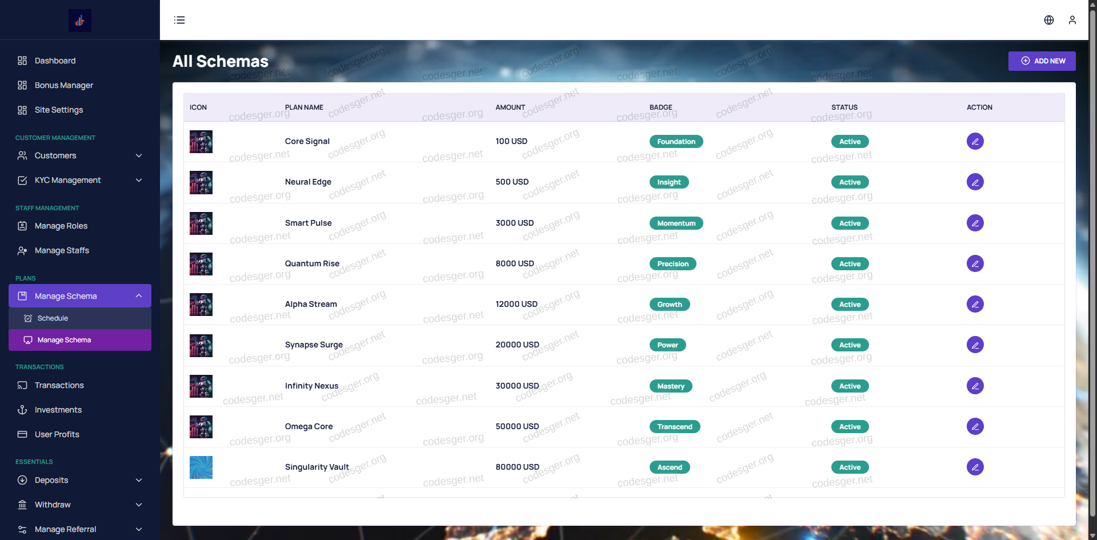
Task: Click edit pencil for Infinity Nexus
Action: click(975, 386)
